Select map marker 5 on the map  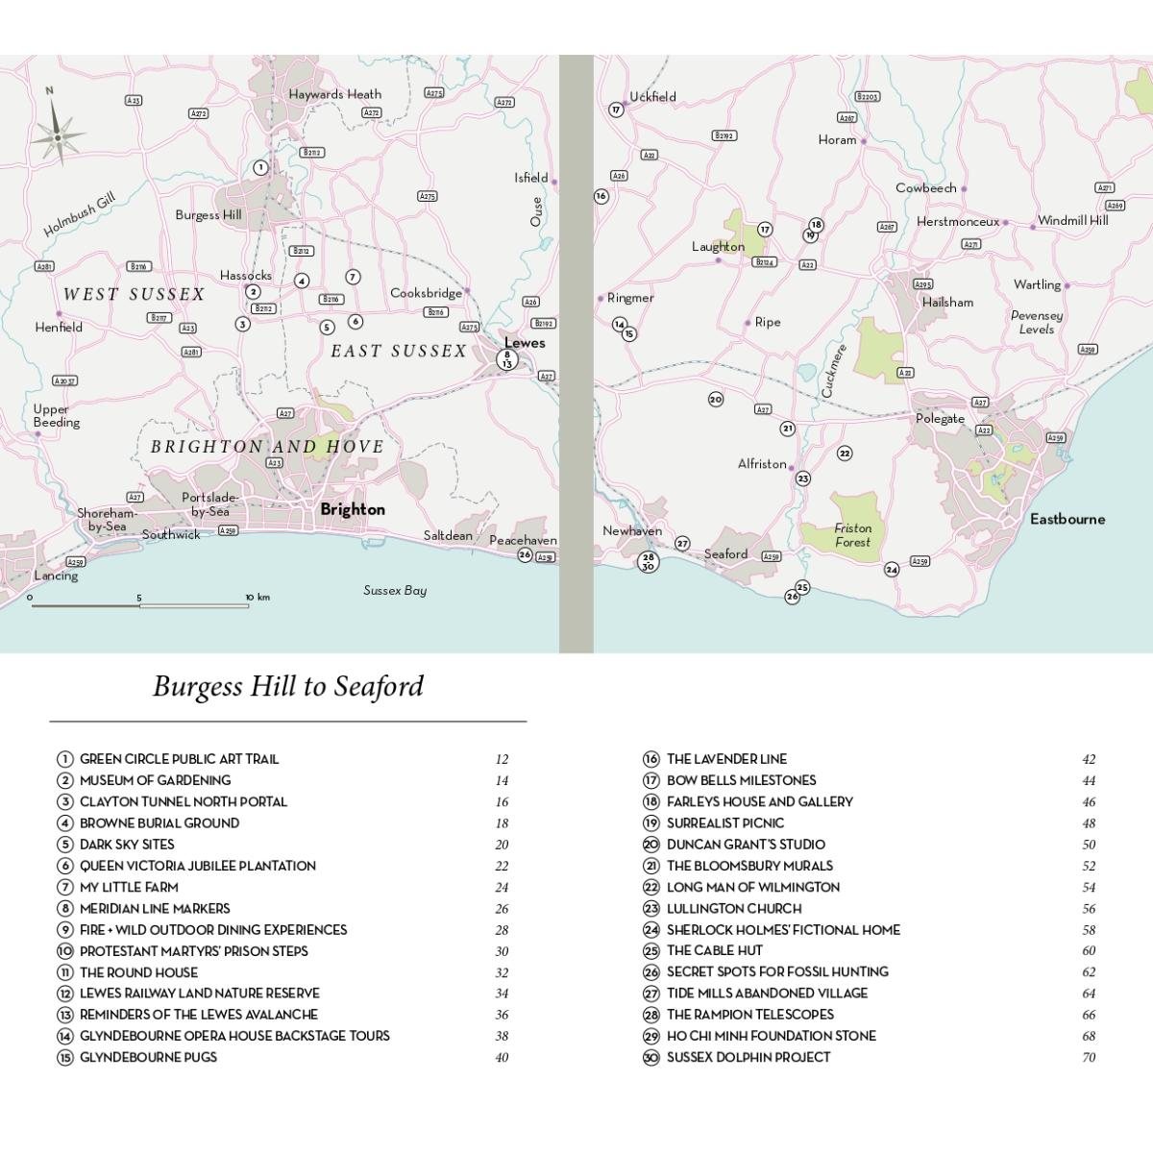click(327, 328)
